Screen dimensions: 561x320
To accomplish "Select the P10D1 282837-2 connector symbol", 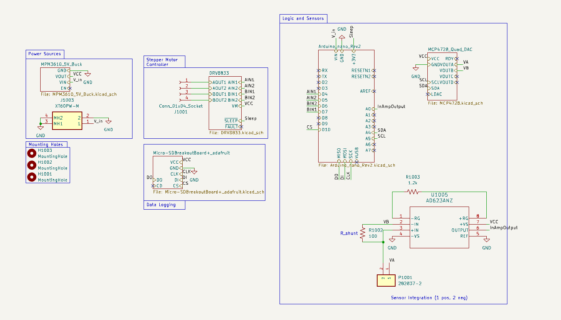I will coord(386,280).
